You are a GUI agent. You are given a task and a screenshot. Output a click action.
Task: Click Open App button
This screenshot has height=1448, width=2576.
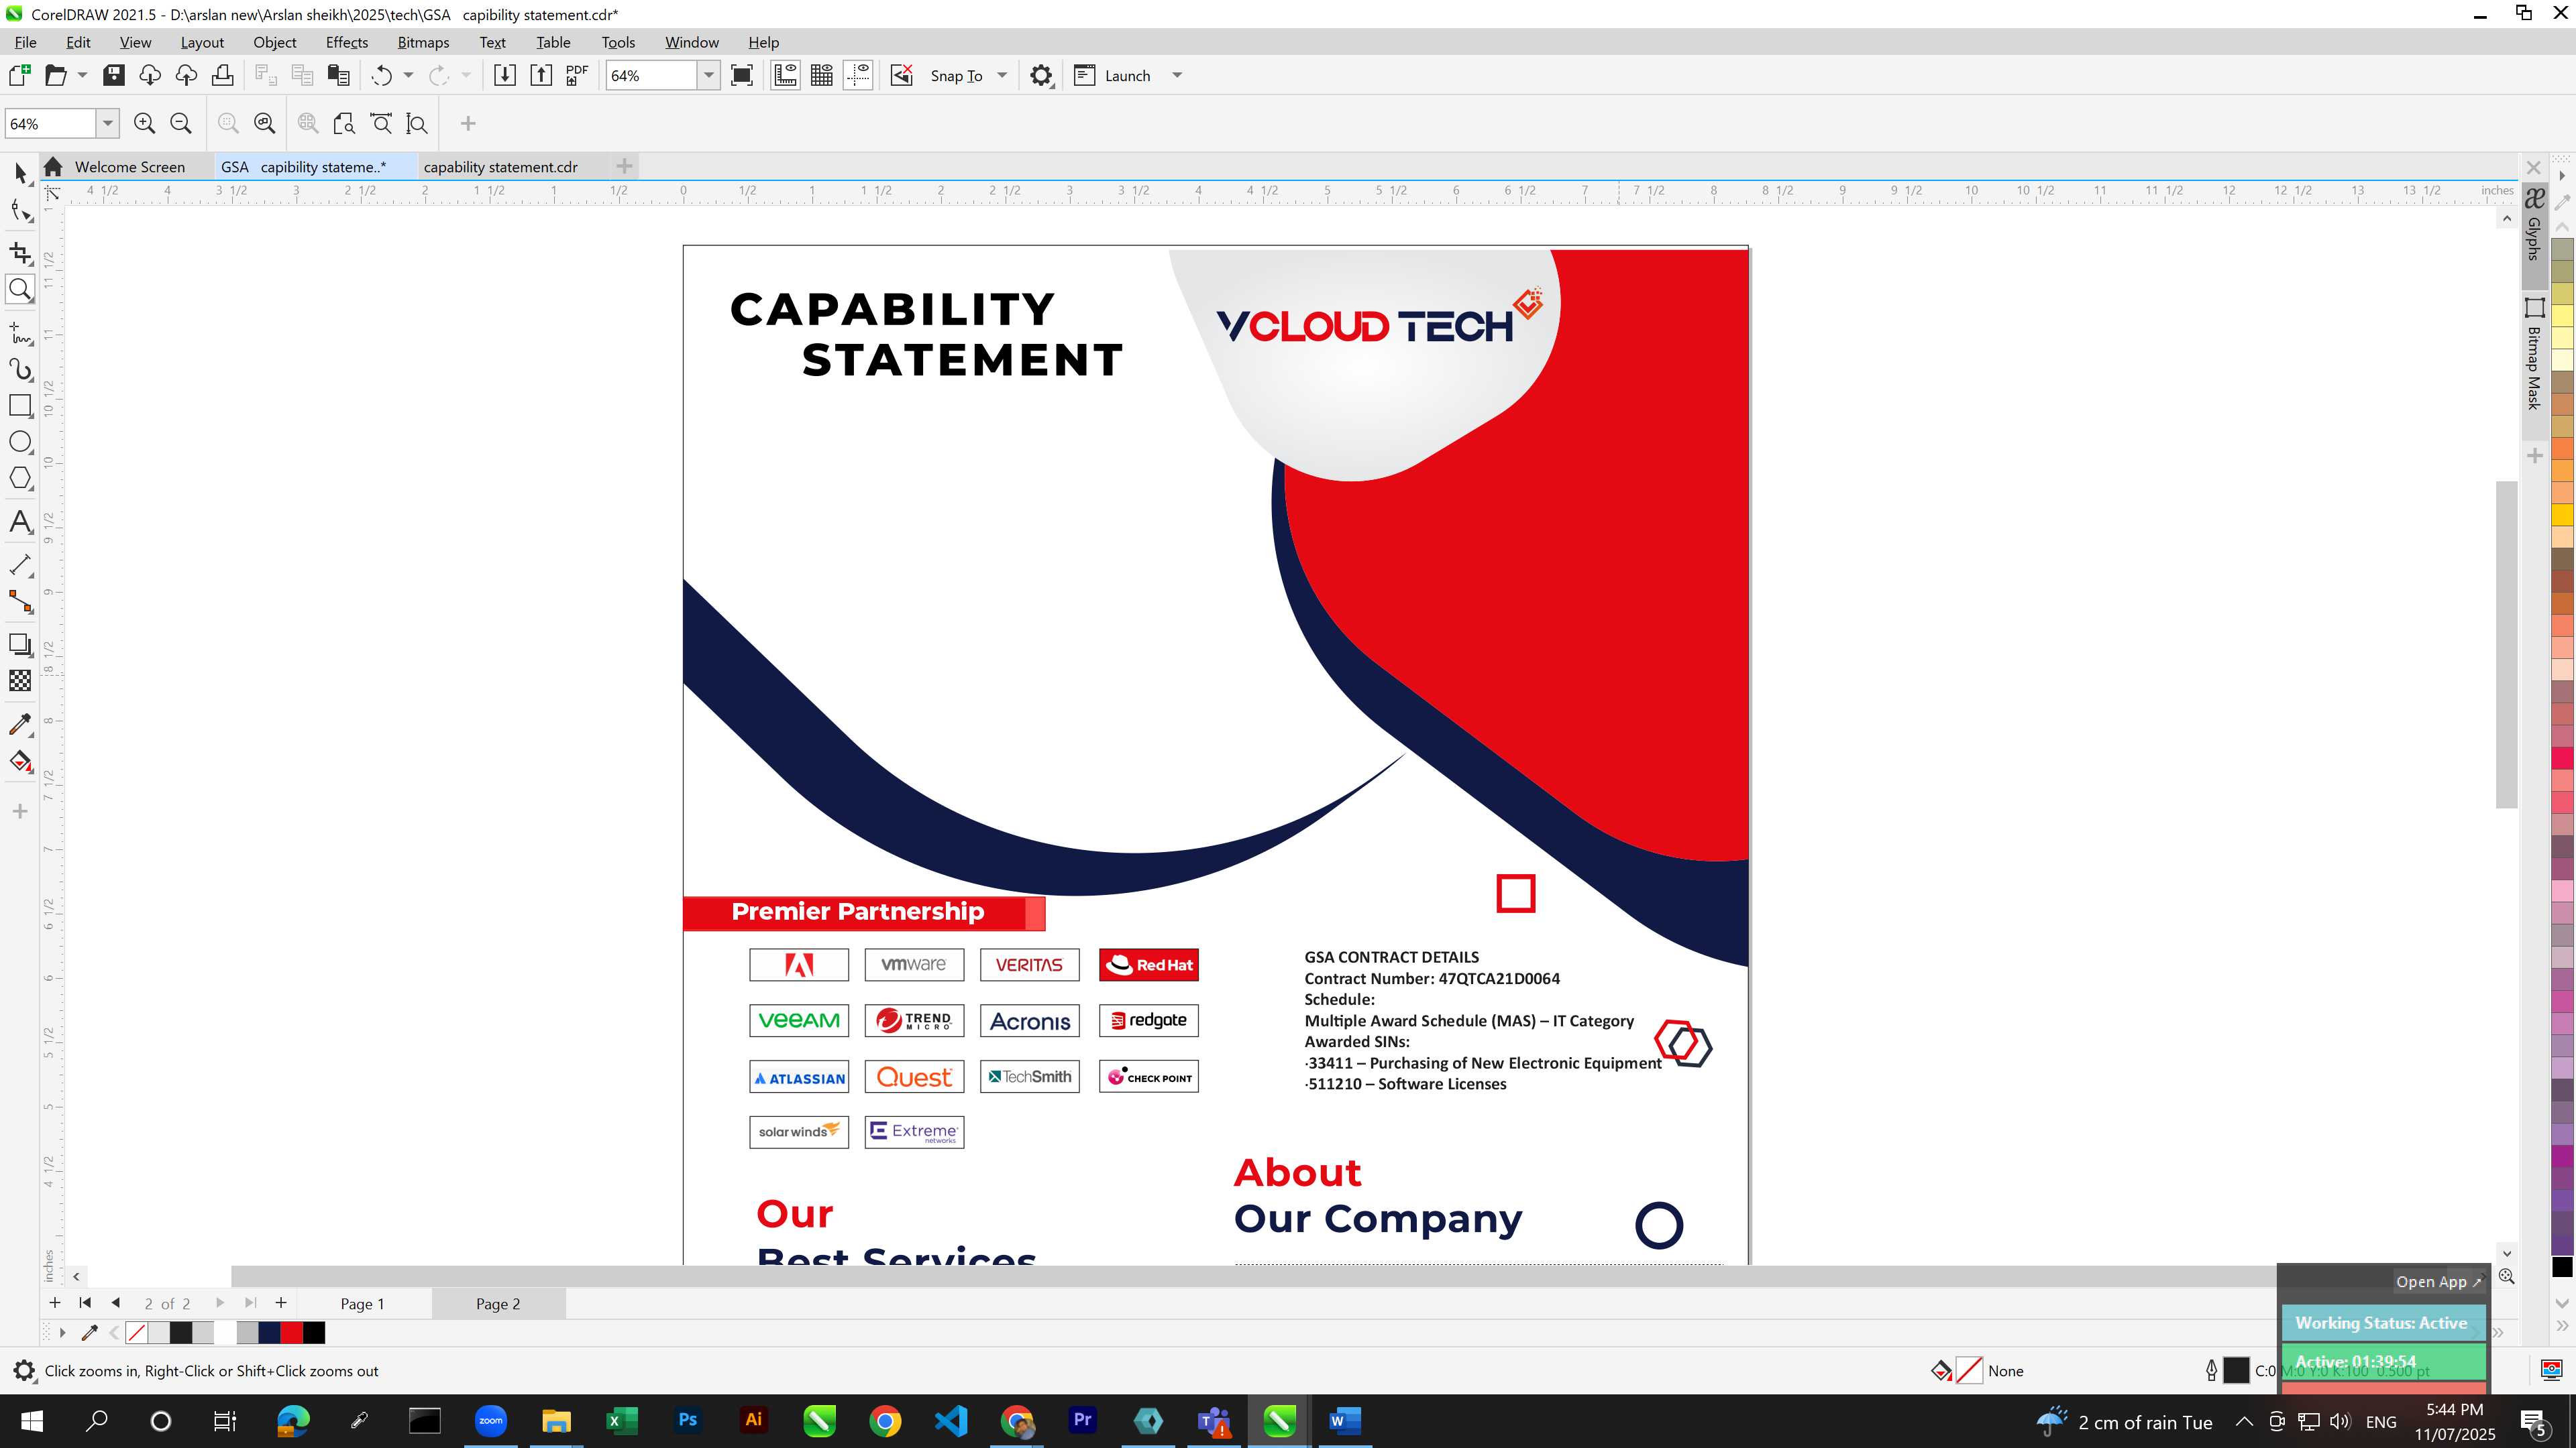pos(2438,1282)
